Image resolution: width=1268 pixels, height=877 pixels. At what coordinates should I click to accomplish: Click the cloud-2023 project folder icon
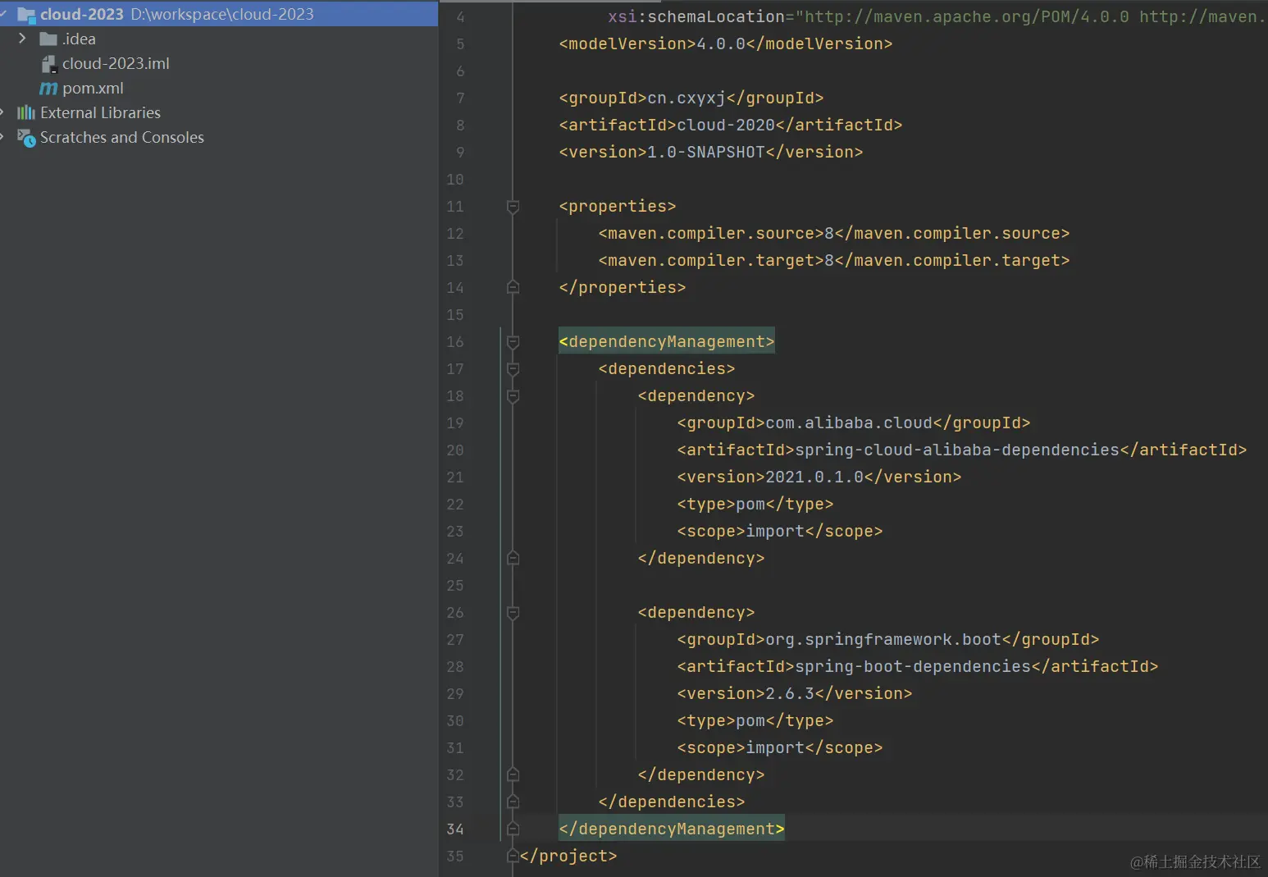tap(26, 15)
